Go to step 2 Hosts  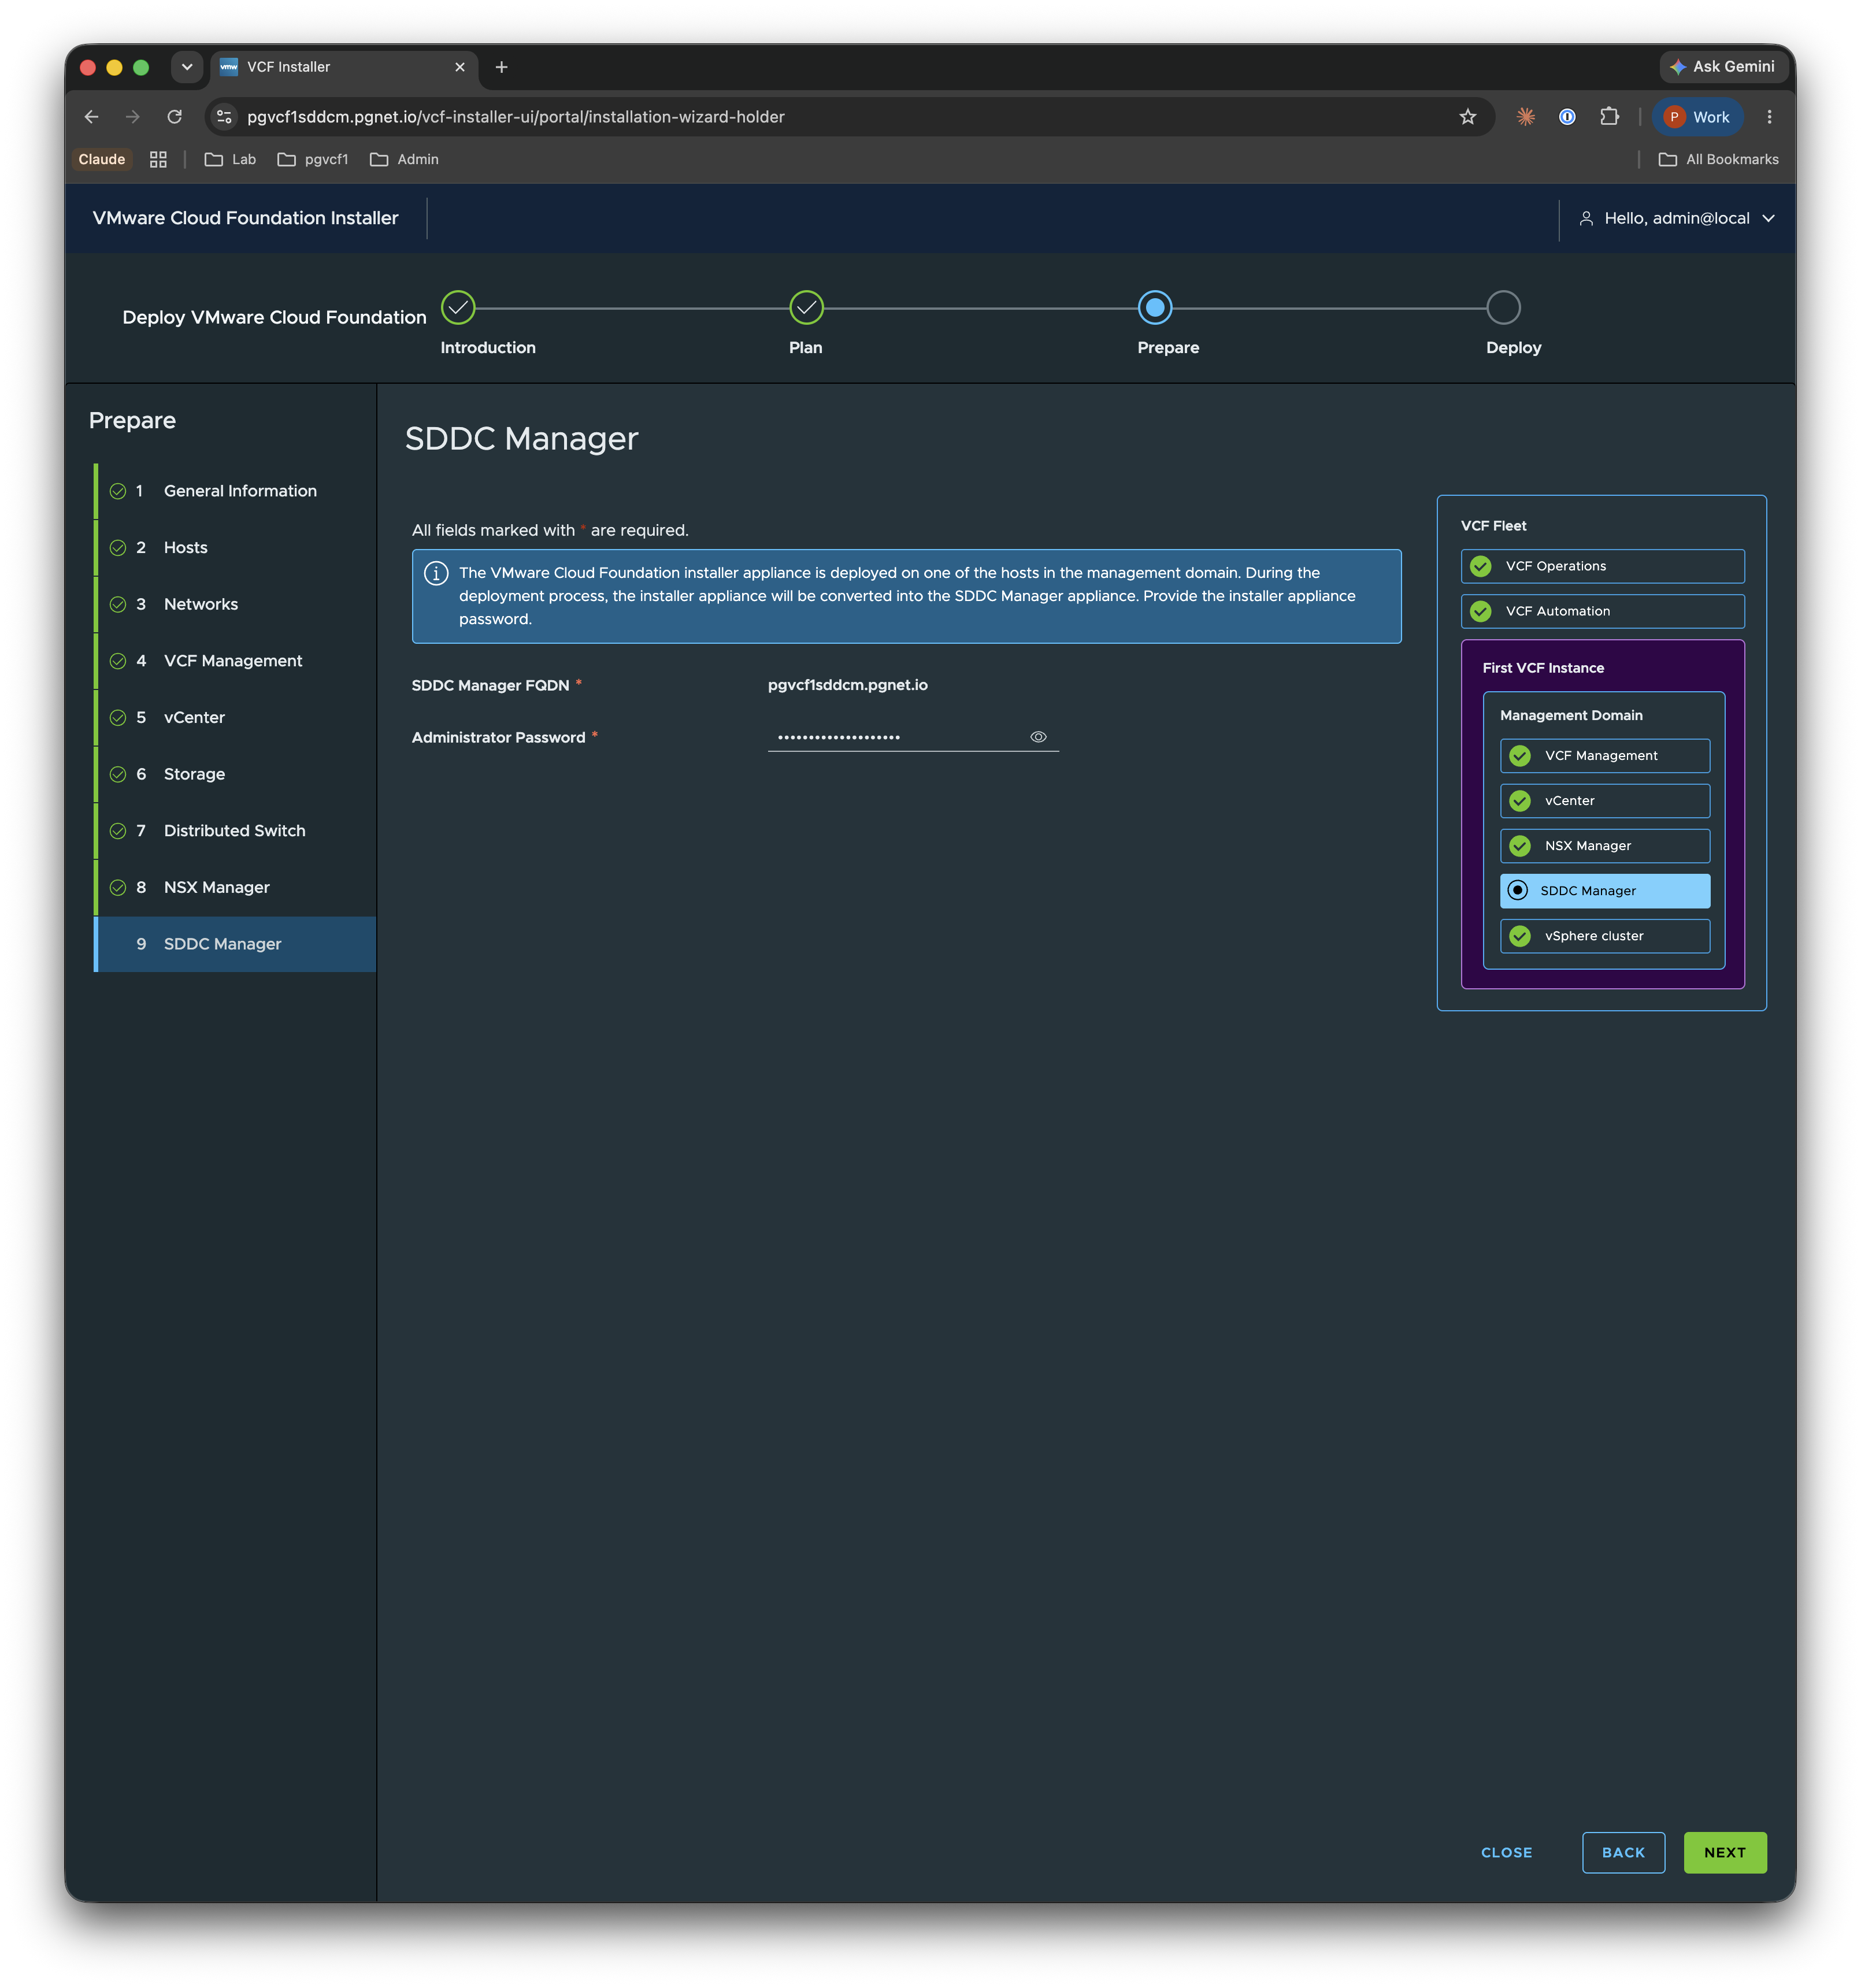[235, 548]
